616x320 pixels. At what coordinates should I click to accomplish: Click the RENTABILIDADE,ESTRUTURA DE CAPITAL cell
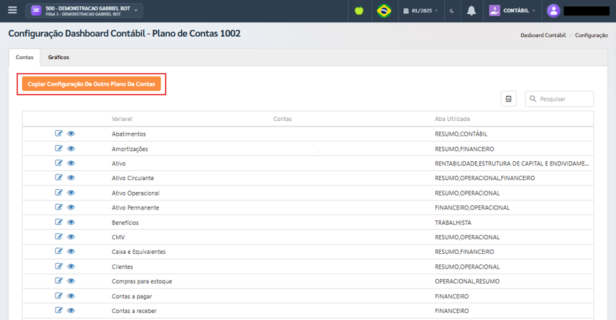click(512, 163)
